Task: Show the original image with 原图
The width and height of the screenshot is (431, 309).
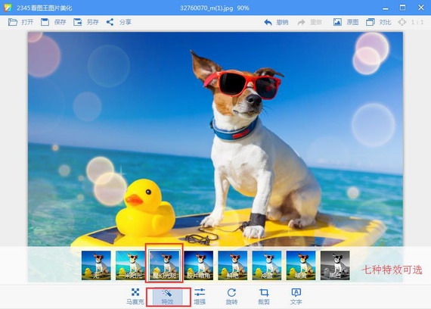Action: (x=346, y=22)
